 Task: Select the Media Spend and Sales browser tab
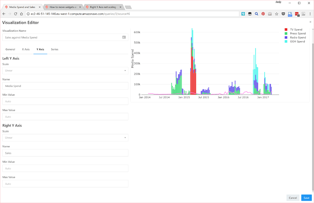point(22,7)
